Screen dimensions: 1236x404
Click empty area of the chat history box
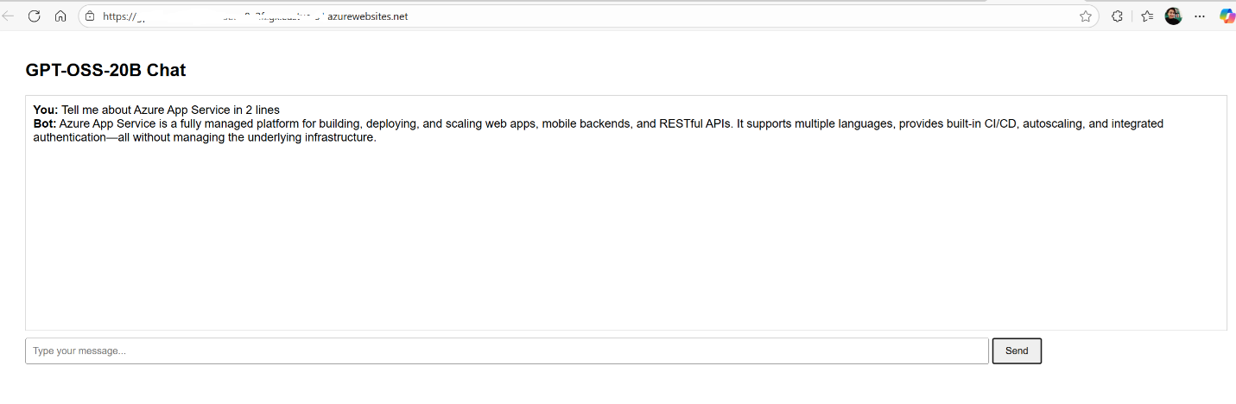click(625, 242)
